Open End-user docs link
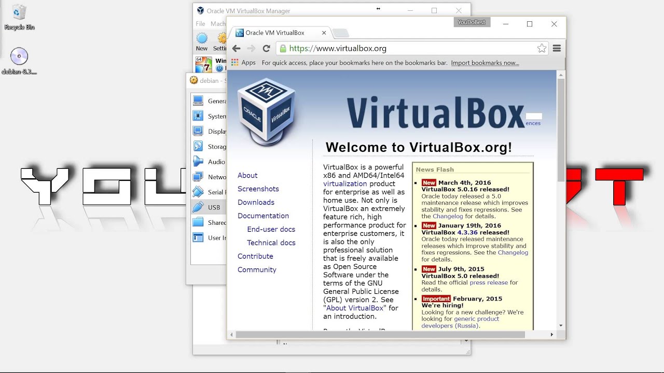The height and width of the screenshot is (373, 664). (x=271, y=229)
